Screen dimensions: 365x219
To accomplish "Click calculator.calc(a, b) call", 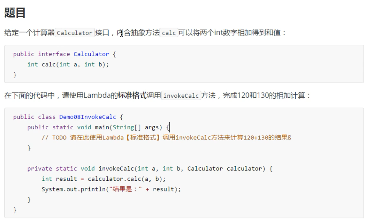I will click(126, 179).
